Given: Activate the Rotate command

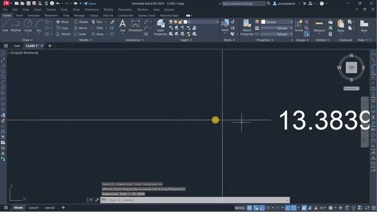Looking at the screenshot, I should pyautogui.click(x=81, y=22).
